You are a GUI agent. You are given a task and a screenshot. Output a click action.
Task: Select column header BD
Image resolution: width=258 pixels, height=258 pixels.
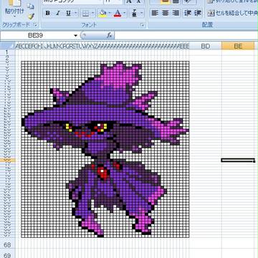click(205, 46)
